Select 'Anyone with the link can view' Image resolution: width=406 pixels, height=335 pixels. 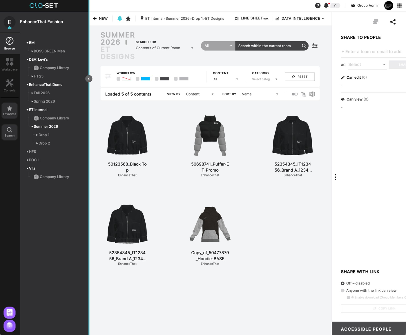(343, 291)
